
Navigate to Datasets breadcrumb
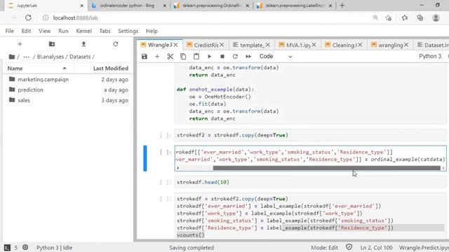click(80, 57)
